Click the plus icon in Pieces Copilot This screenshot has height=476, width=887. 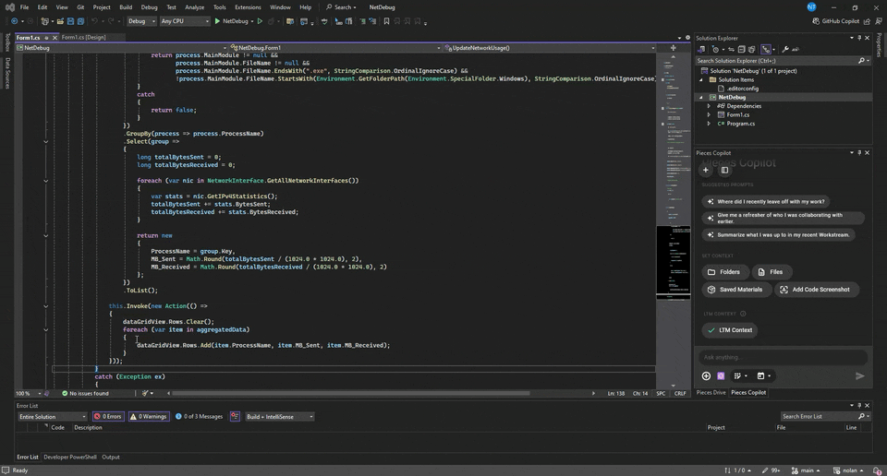coord(705,170)
